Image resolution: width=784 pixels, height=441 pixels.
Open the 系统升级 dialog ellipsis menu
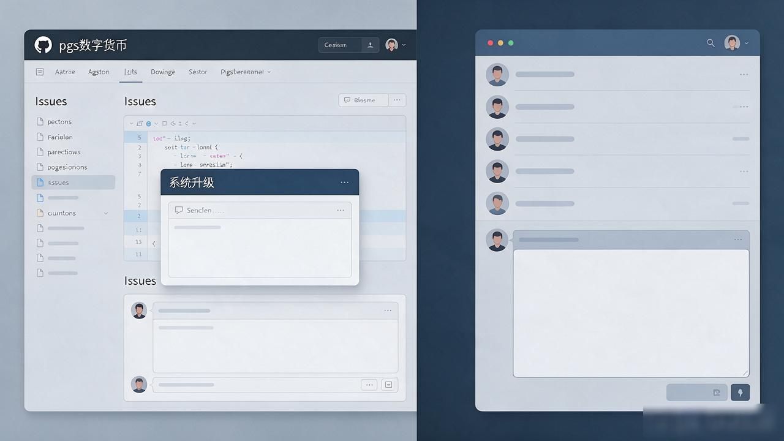345,183
